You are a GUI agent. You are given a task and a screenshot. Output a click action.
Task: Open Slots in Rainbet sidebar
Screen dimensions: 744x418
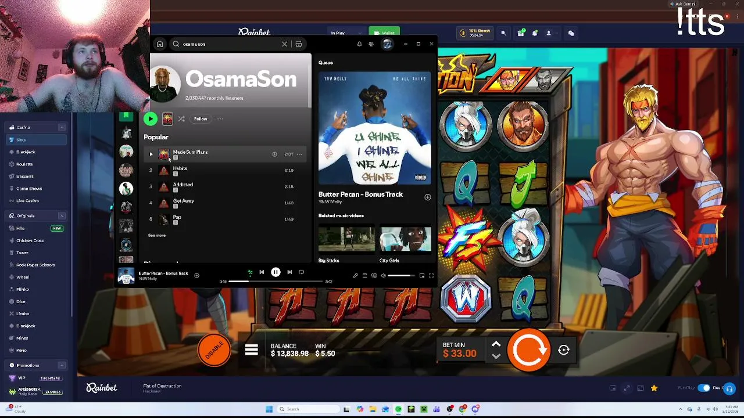coord(35,140)
